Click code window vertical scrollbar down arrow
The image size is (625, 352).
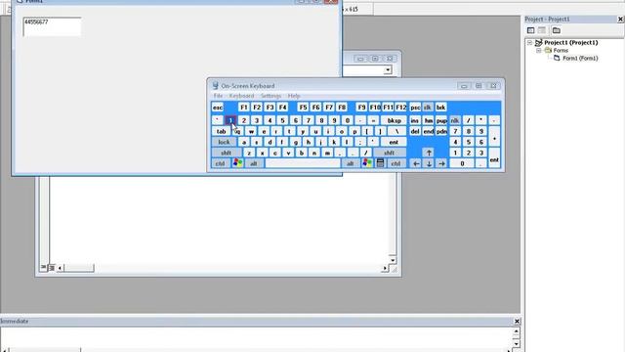393,260
